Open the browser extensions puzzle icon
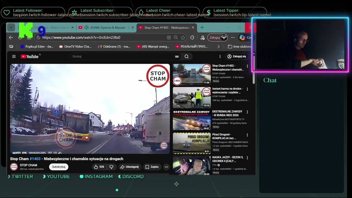The width and height of the screenshot is (352, 198). (x=192, y=37)
